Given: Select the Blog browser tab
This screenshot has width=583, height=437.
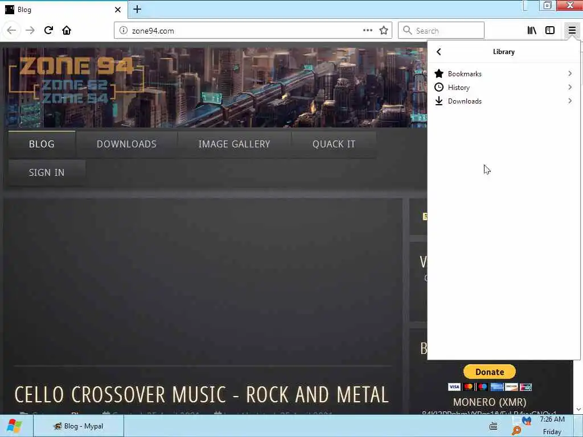Looking at the screenshot, I should (63, 10).
